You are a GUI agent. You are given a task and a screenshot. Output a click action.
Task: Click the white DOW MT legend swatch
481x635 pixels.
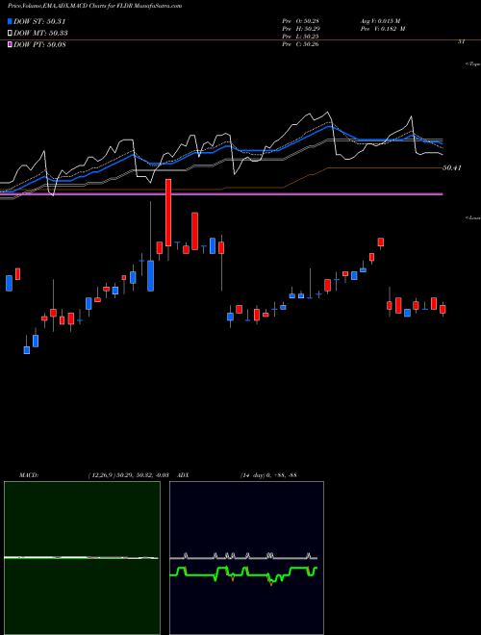[11, 34]
